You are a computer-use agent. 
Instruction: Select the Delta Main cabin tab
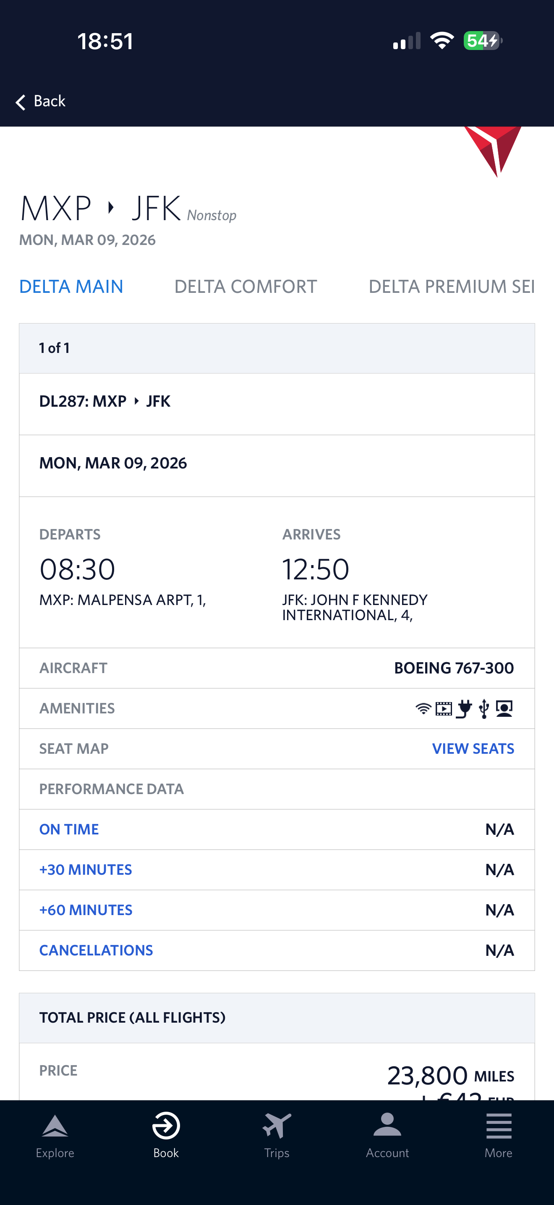point(71,286)
